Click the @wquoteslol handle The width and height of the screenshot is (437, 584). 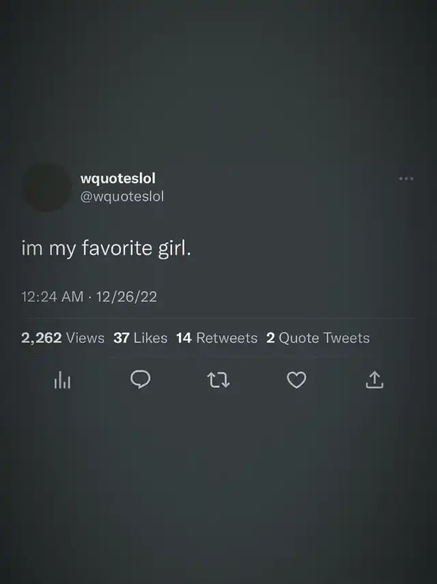point(122,196)
